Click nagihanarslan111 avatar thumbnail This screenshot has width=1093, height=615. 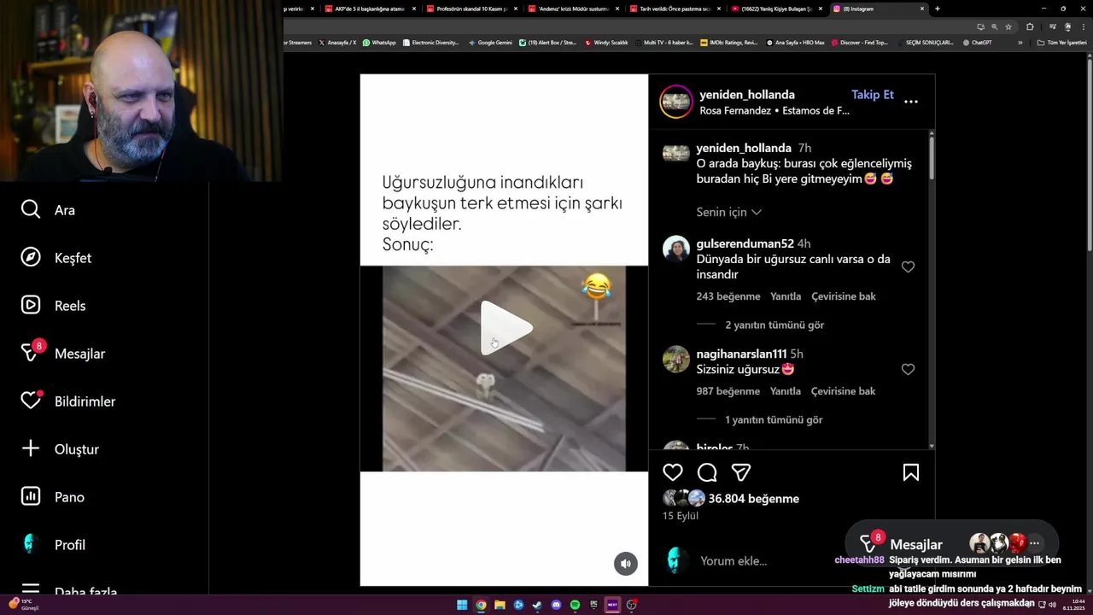coord(676,360)
